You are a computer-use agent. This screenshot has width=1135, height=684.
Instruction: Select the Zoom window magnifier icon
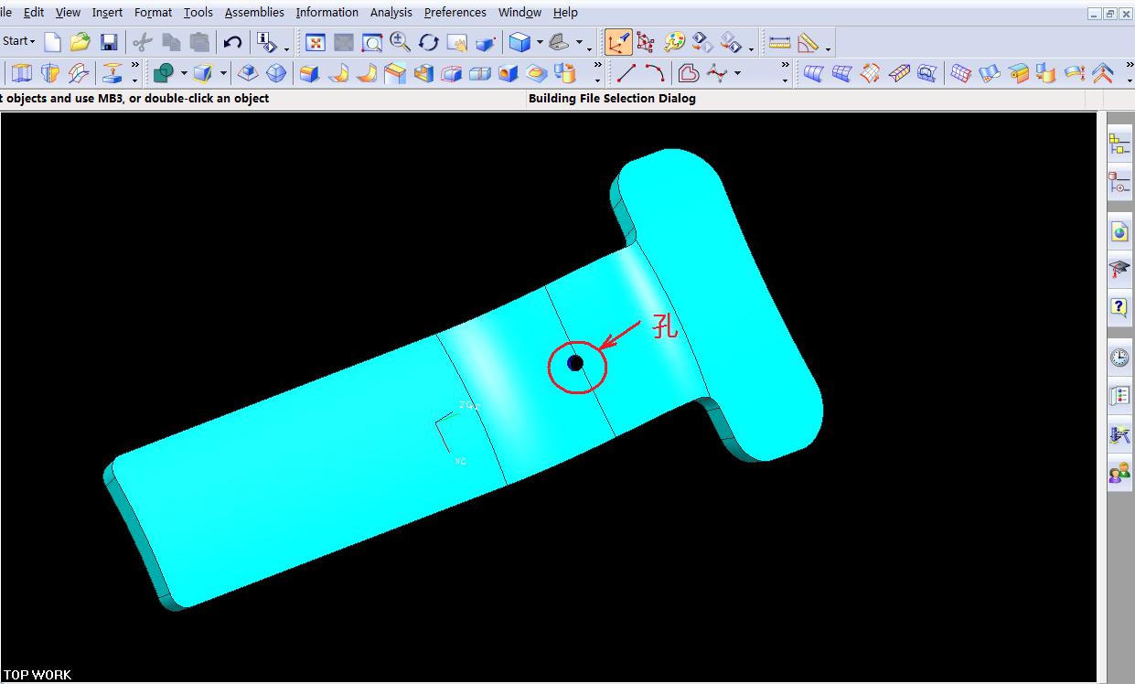(x=371, y=42)
